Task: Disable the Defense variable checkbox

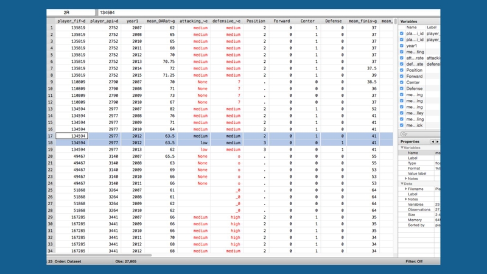Action: coord(402,88)
